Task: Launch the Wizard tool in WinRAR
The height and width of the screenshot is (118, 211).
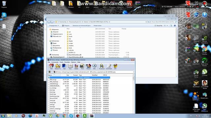Action: click(88, 67)
